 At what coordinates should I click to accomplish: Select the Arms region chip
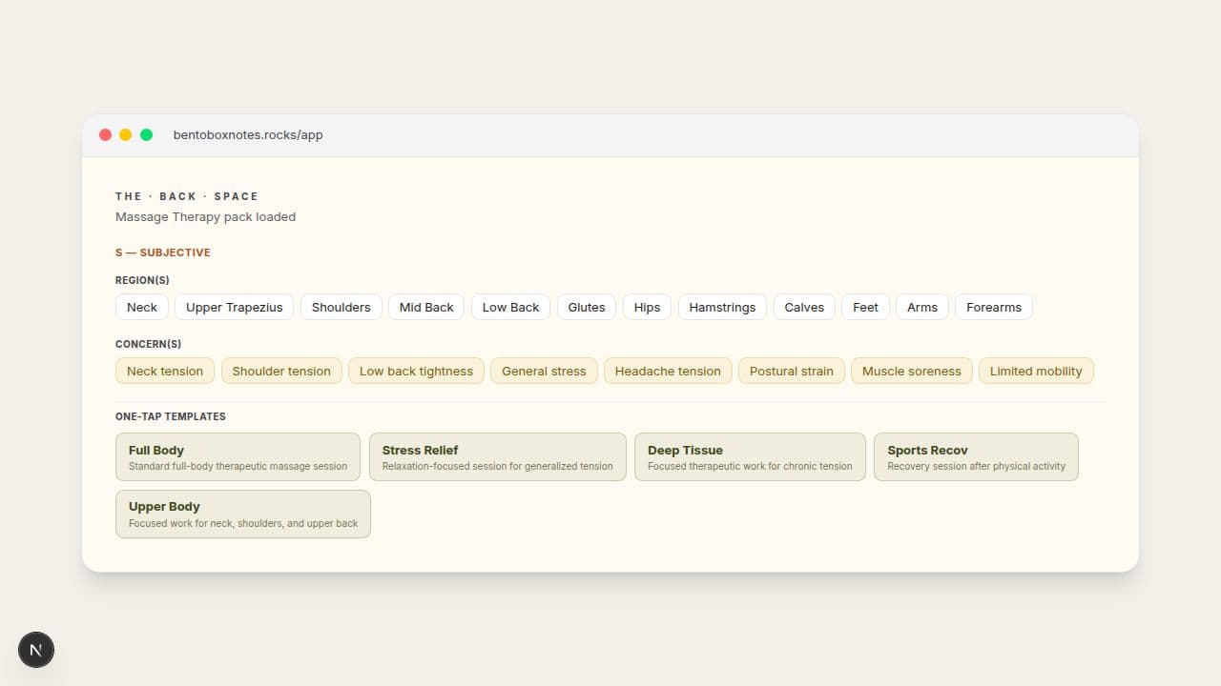(x=922, y=307)
